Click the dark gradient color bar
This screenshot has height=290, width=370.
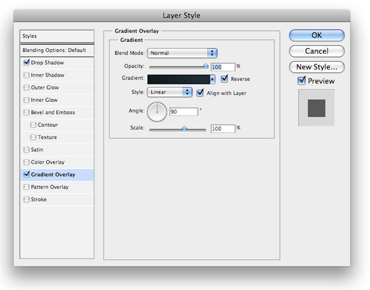pos(179,80)
